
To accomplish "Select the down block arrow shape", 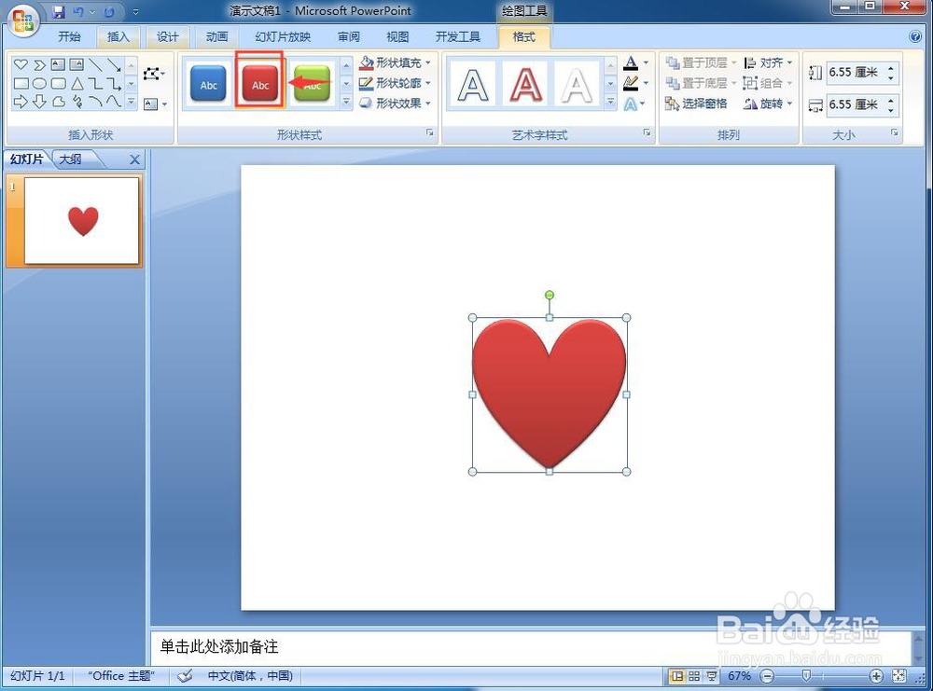I will coord(39,102).
